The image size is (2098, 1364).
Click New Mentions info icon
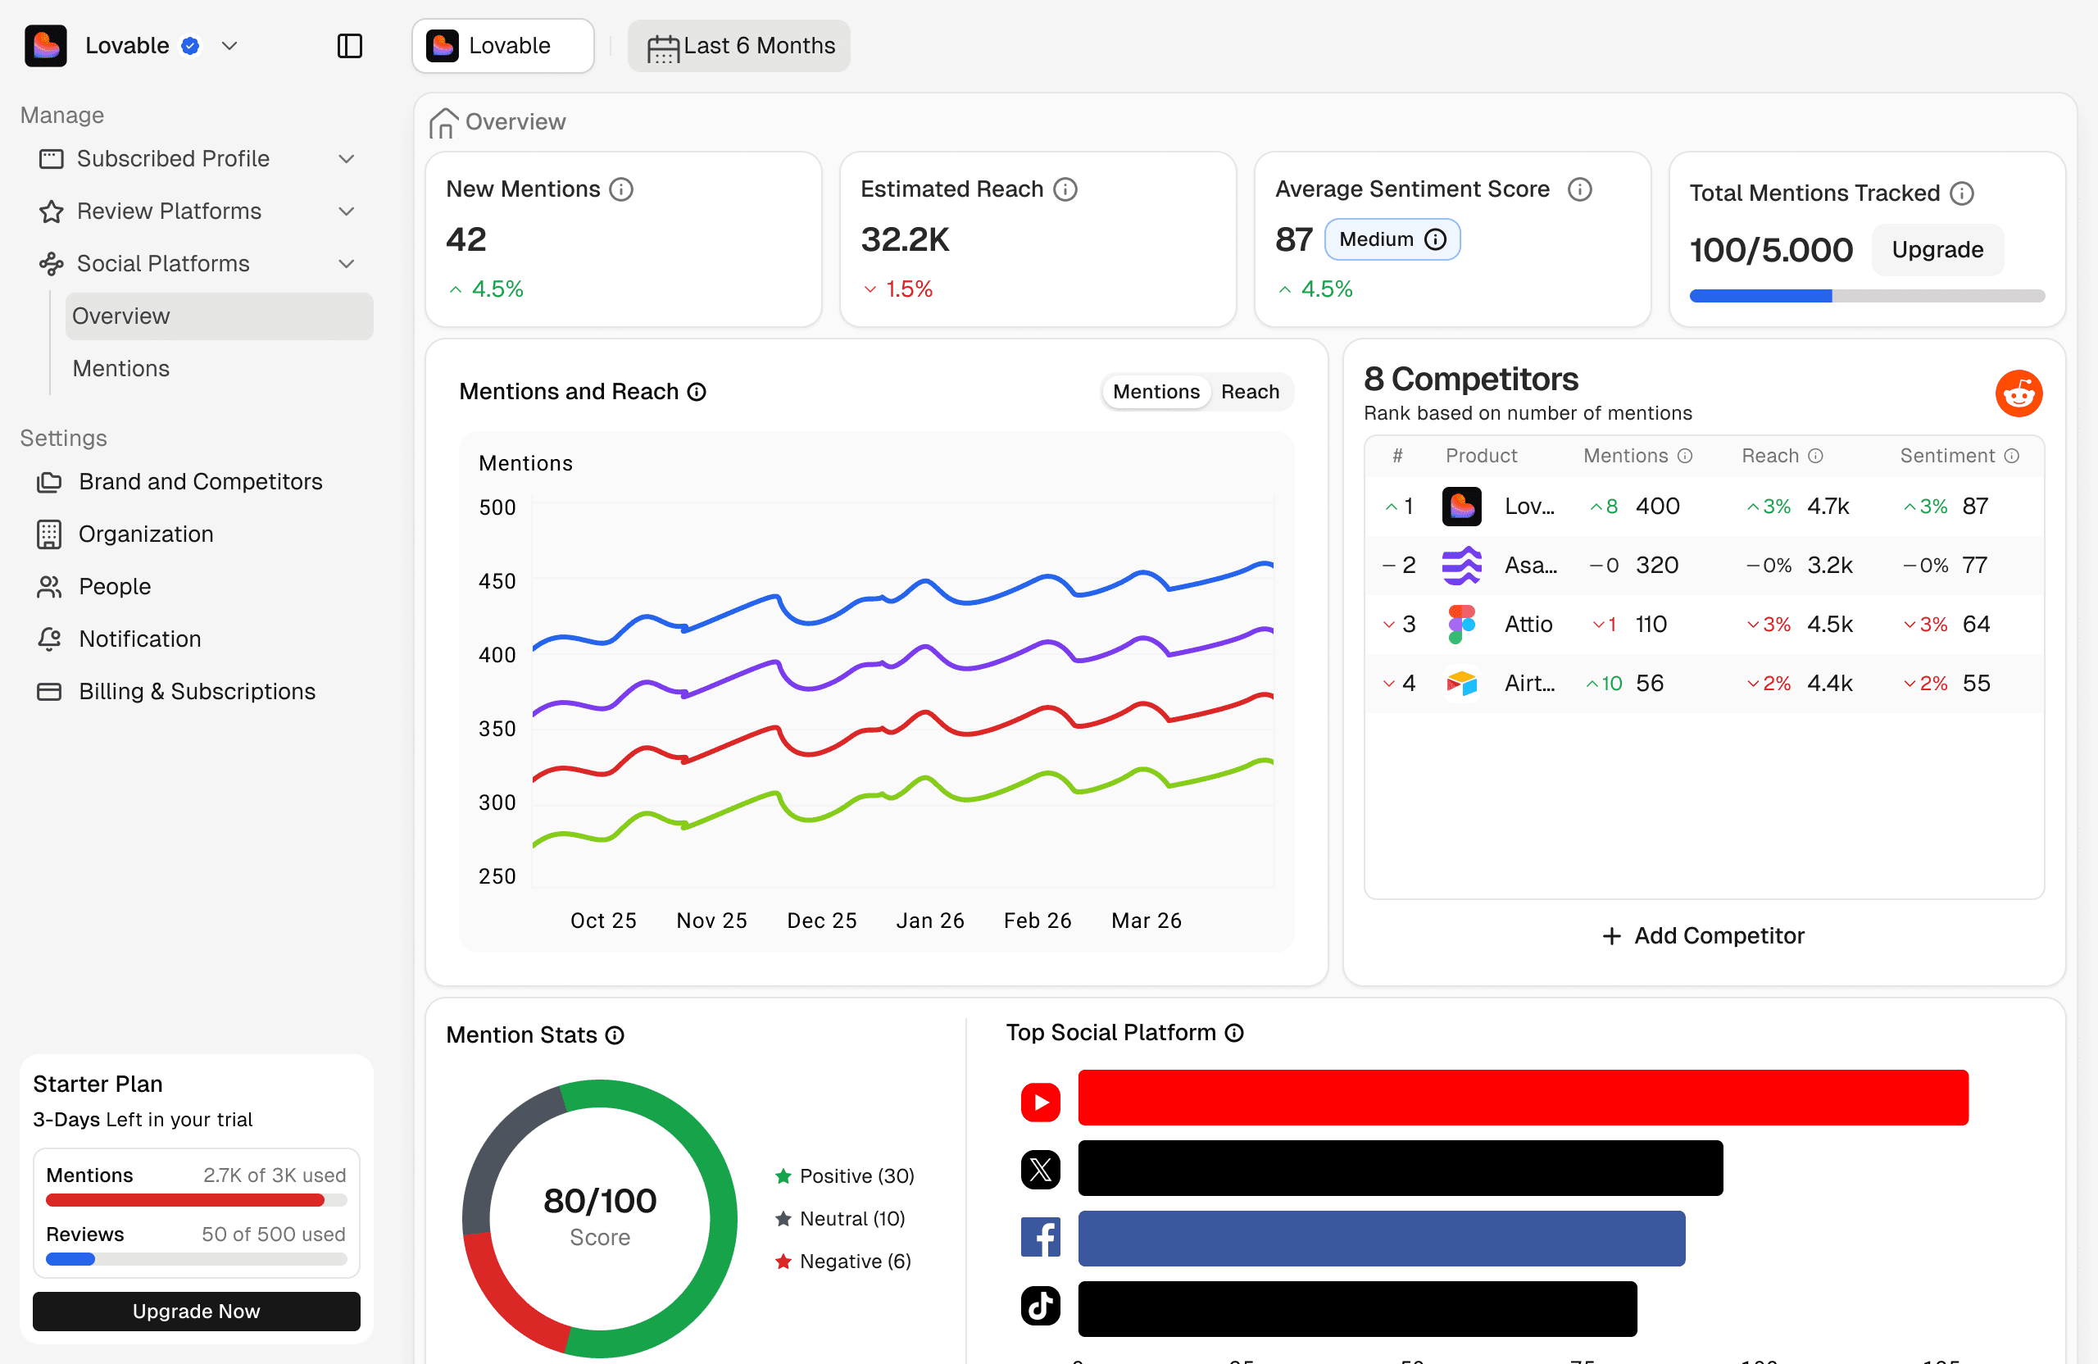621,189
